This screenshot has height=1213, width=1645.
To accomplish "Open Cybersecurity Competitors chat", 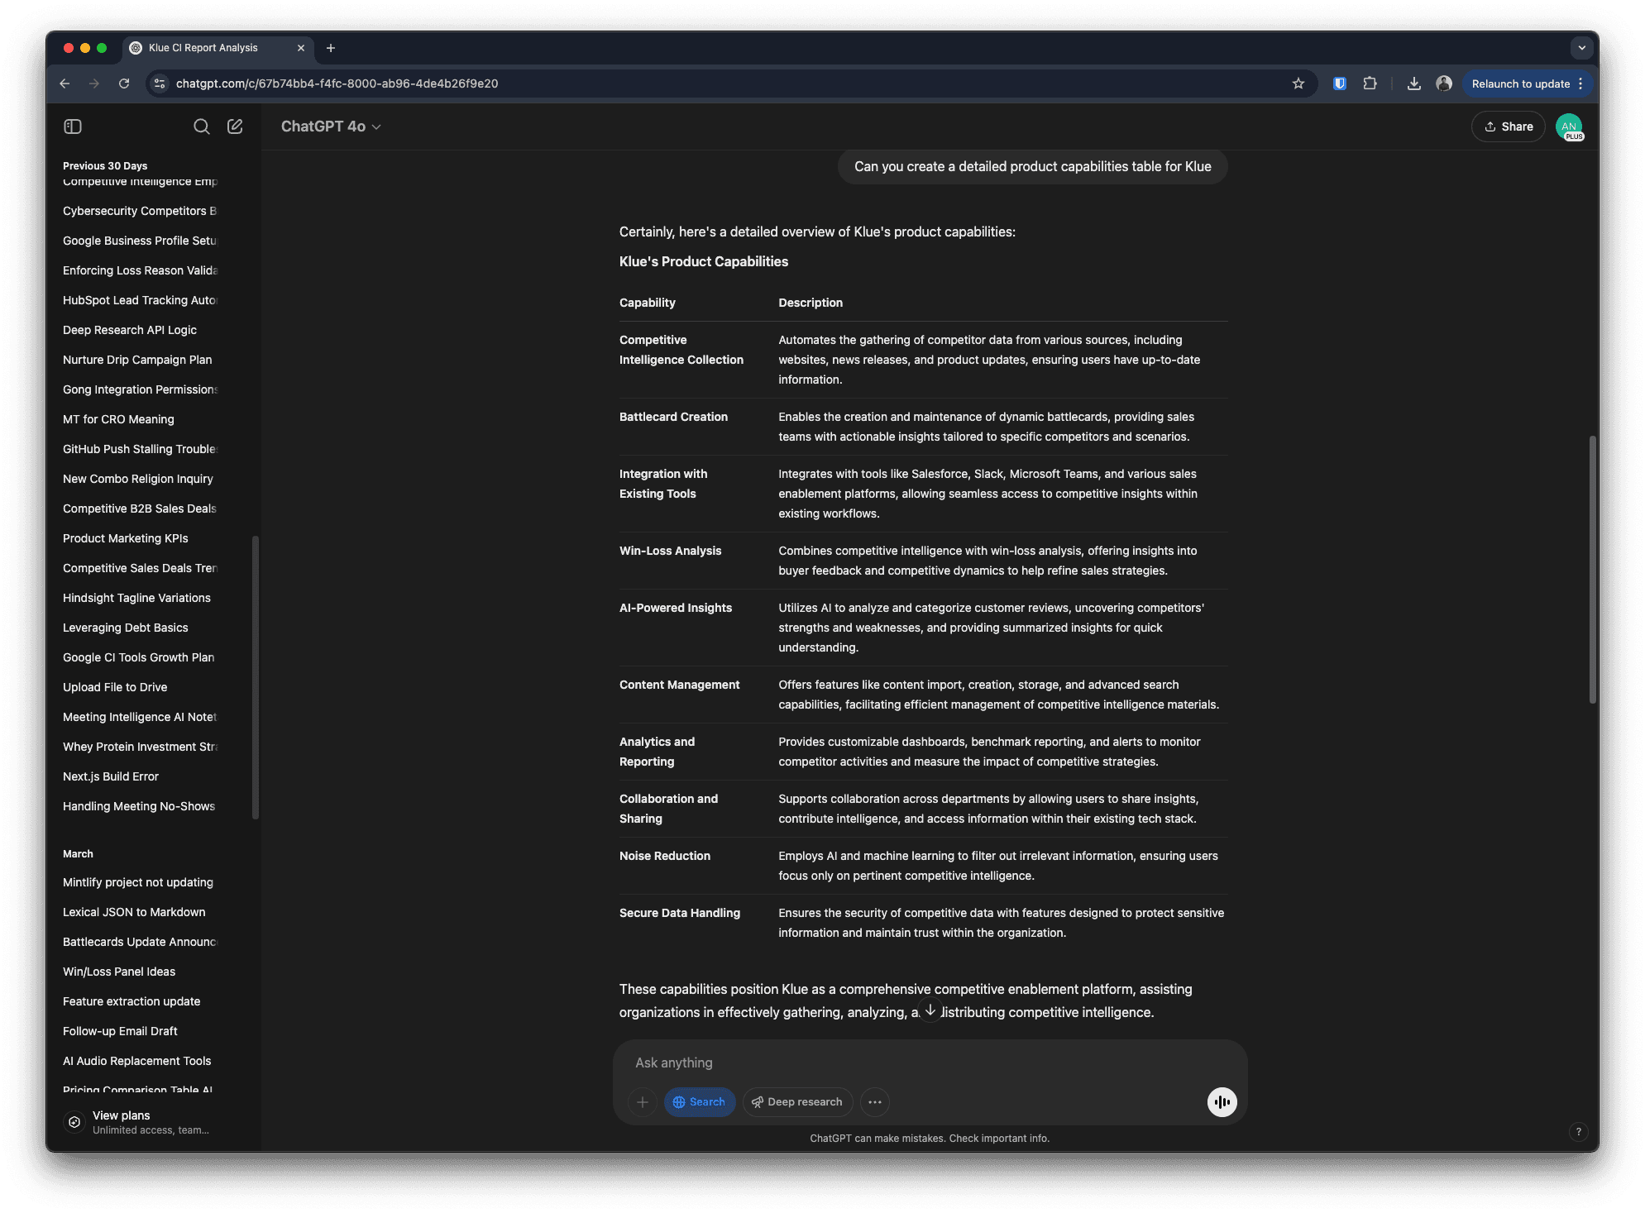I will tap(140, 211).
